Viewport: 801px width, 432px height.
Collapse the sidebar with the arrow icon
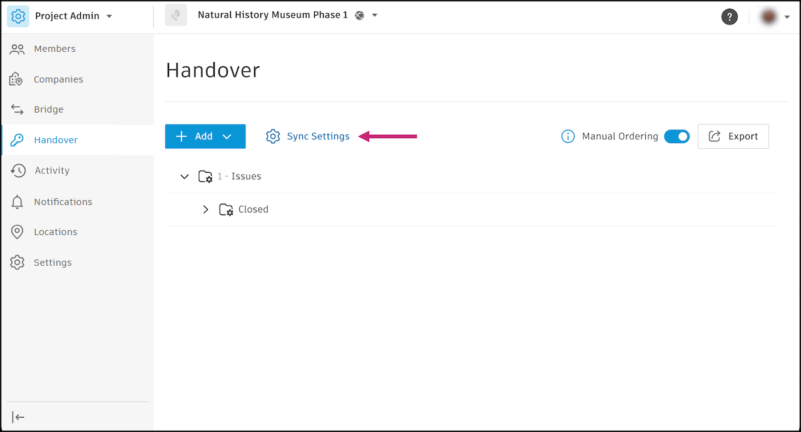[x=18, y=416]
